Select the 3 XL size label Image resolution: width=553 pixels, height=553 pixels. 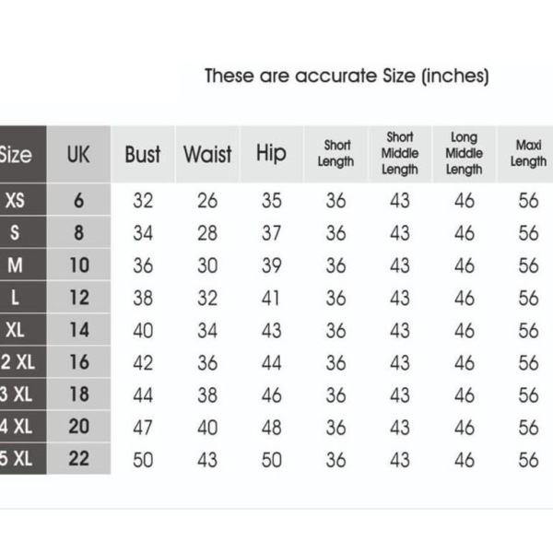coord(17,394)
